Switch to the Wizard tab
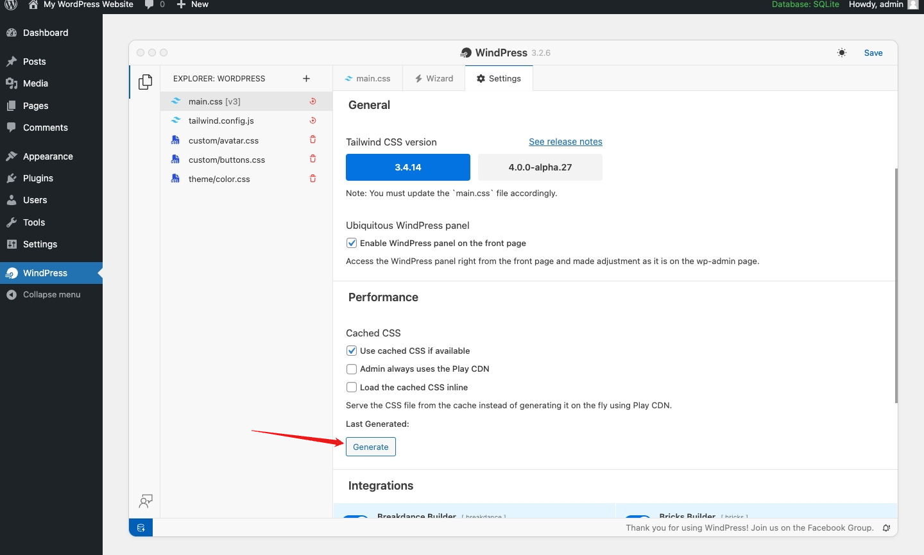The image size is (924, 555). (434, 78)
